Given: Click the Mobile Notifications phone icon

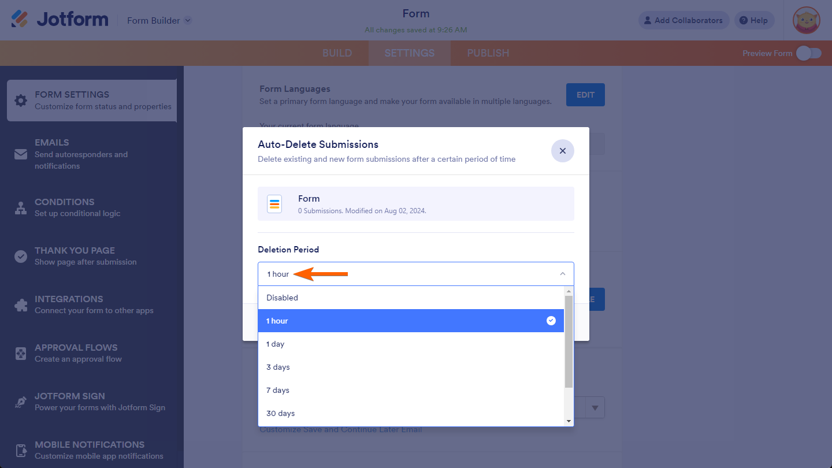Looking at the screenshot, I should [21, 451].
